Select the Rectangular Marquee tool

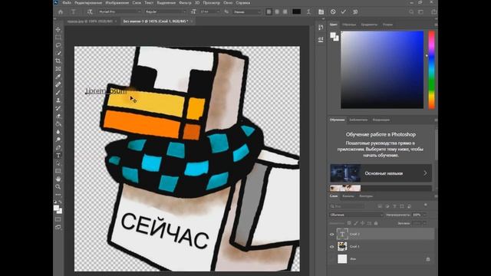click(58, 38)
